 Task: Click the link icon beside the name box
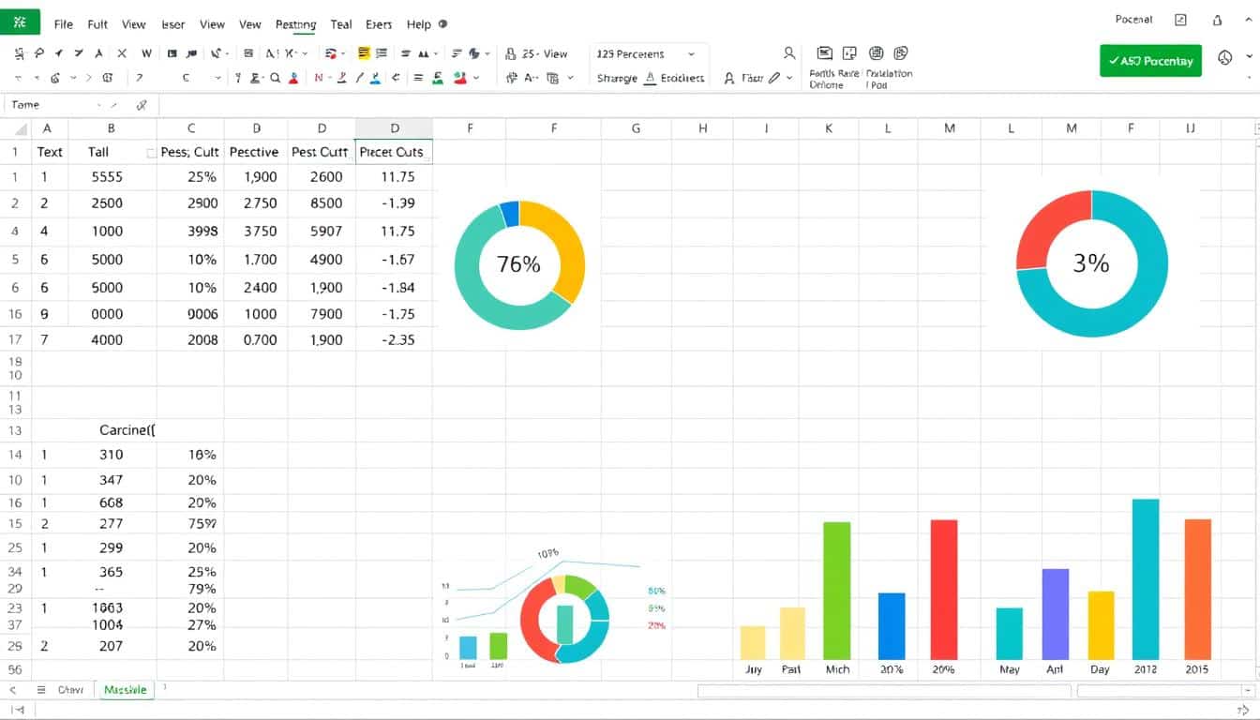[142, 105]
